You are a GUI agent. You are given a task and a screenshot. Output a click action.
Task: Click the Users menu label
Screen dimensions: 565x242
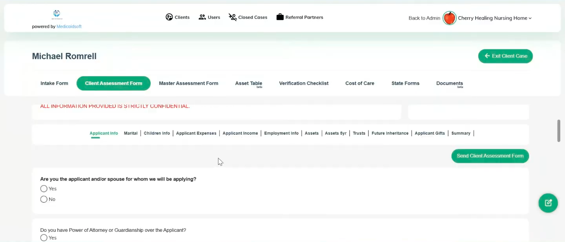pos(214,17)
